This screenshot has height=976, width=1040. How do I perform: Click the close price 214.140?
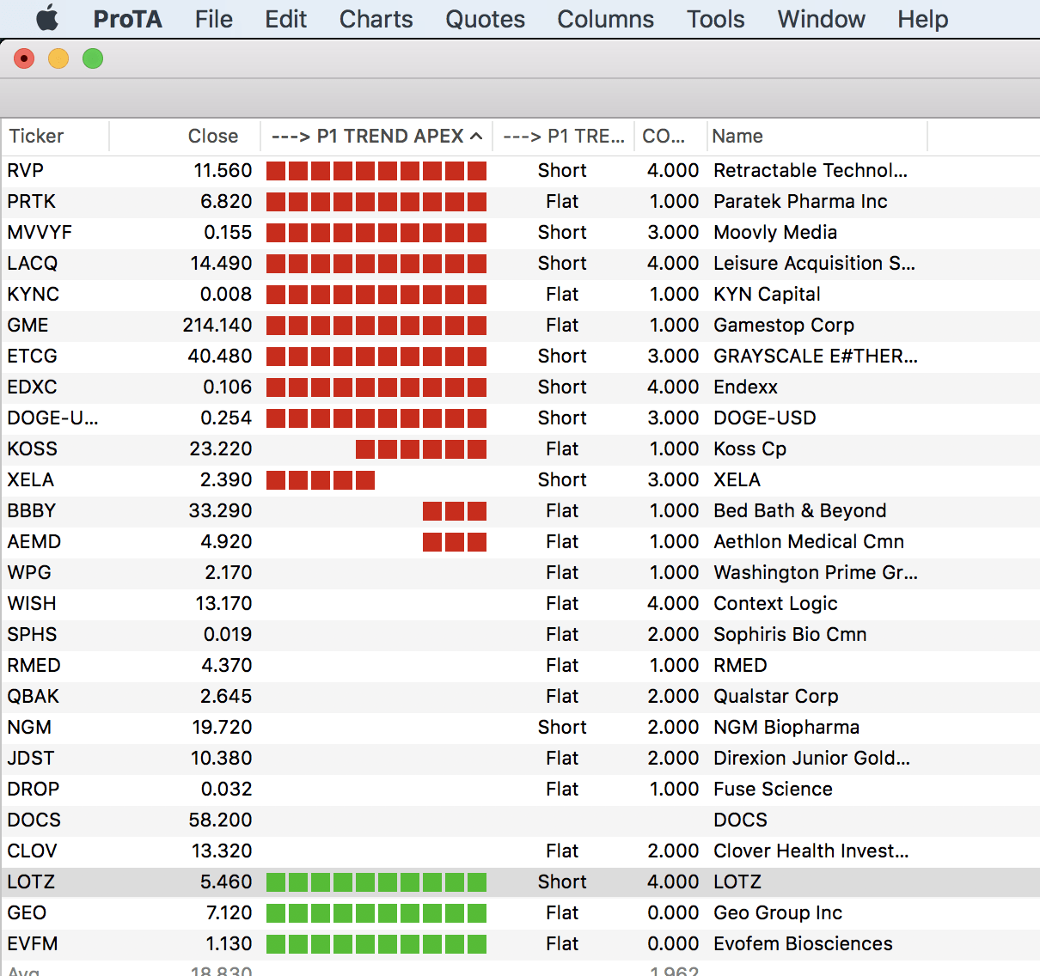(x=217, y=325)
